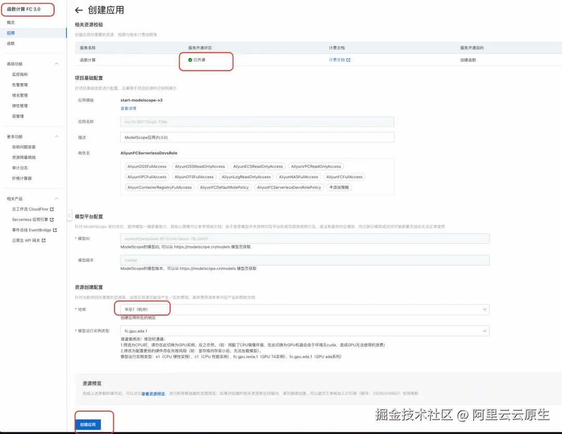This screenshot has height=434, width=562.
Task: Click the back arrow beside 创建应用 title
Action: point(79,10)
